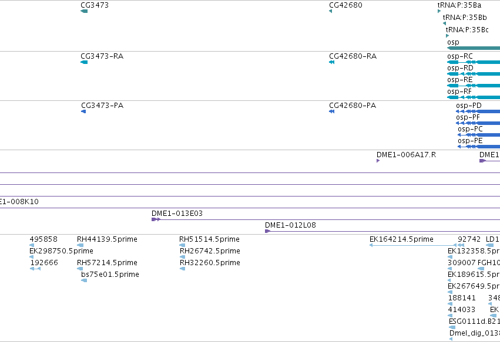Select the EK298750.5prime EST glyph

[31, 257]
